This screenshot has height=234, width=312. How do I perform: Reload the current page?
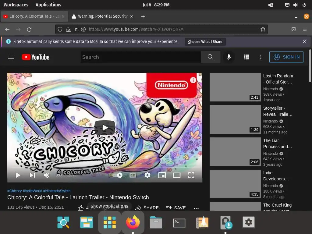point(29,30)
